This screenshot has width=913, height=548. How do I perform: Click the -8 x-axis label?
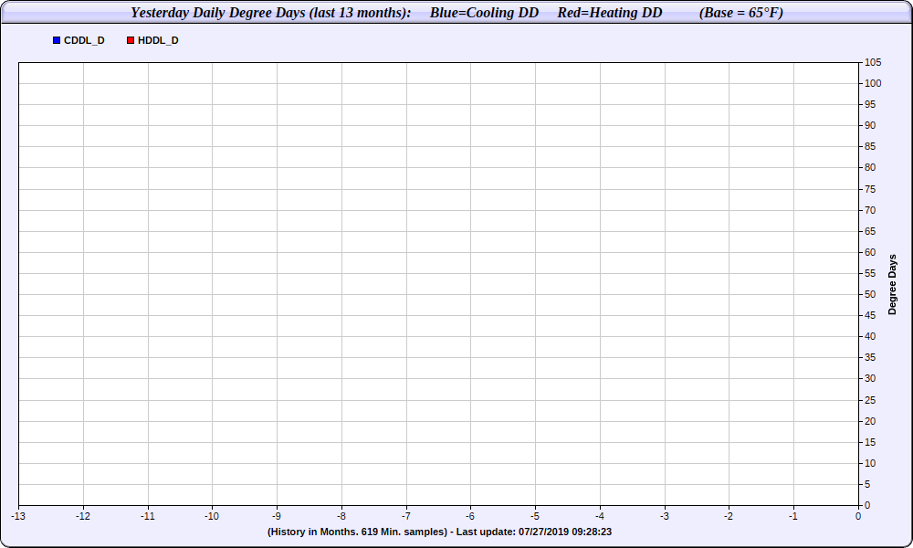click(341, 516)
